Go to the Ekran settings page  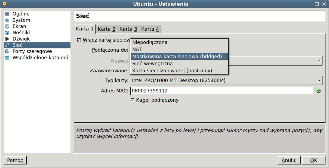click(x=37, y=26)
